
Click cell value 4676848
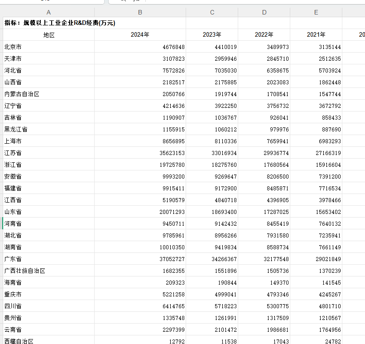click(x=173, y=47)
